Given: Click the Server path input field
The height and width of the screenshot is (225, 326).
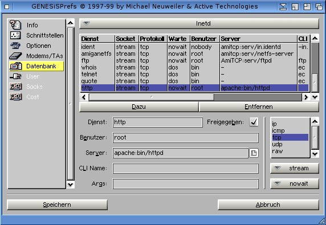Looking at the screenshot, I should [x=180, y=153].
